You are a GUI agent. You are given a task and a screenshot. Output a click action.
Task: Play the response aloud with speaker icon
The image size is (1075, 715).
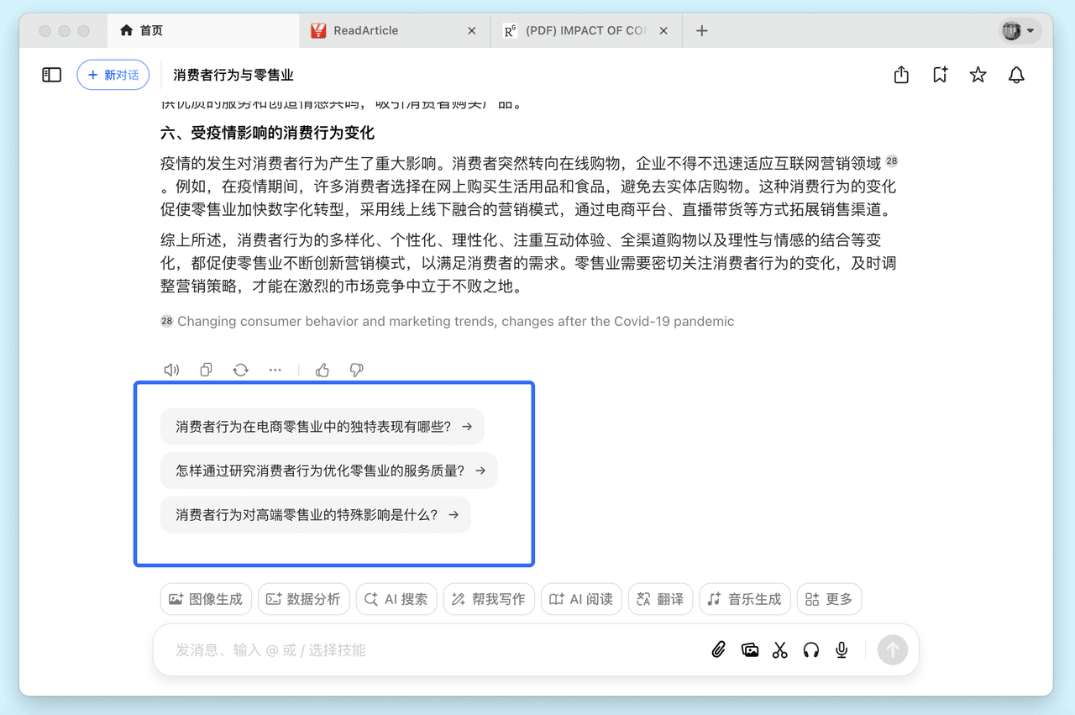171,370
